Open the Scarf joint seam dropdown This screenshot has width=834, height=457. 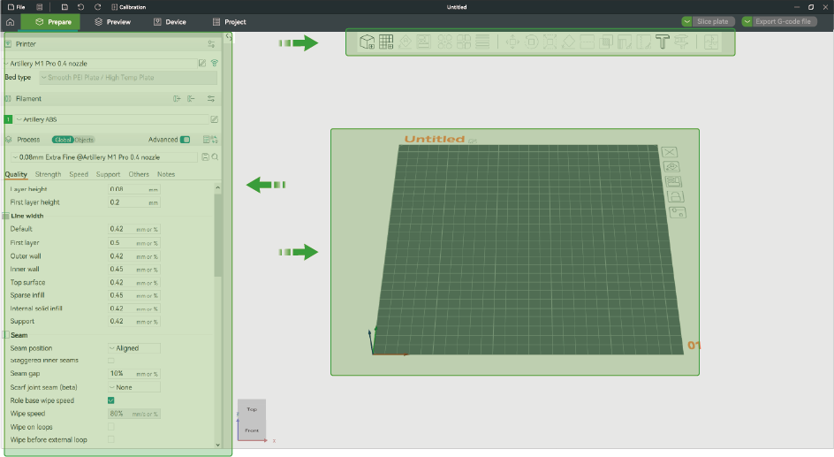click(134, 388)
